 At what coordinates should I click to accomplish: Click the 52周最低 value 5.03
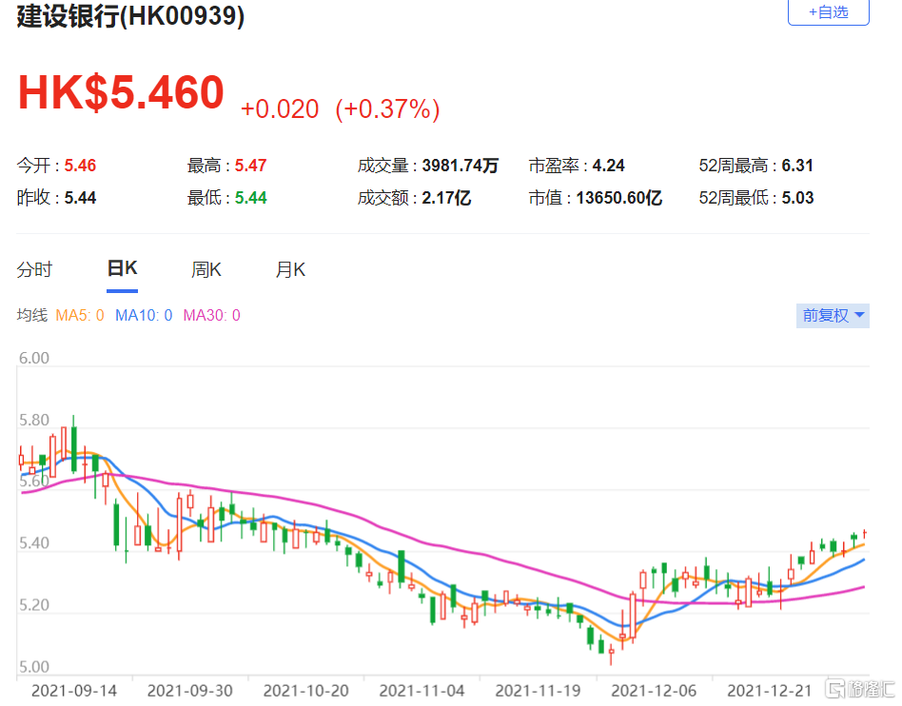pos(797,198)
